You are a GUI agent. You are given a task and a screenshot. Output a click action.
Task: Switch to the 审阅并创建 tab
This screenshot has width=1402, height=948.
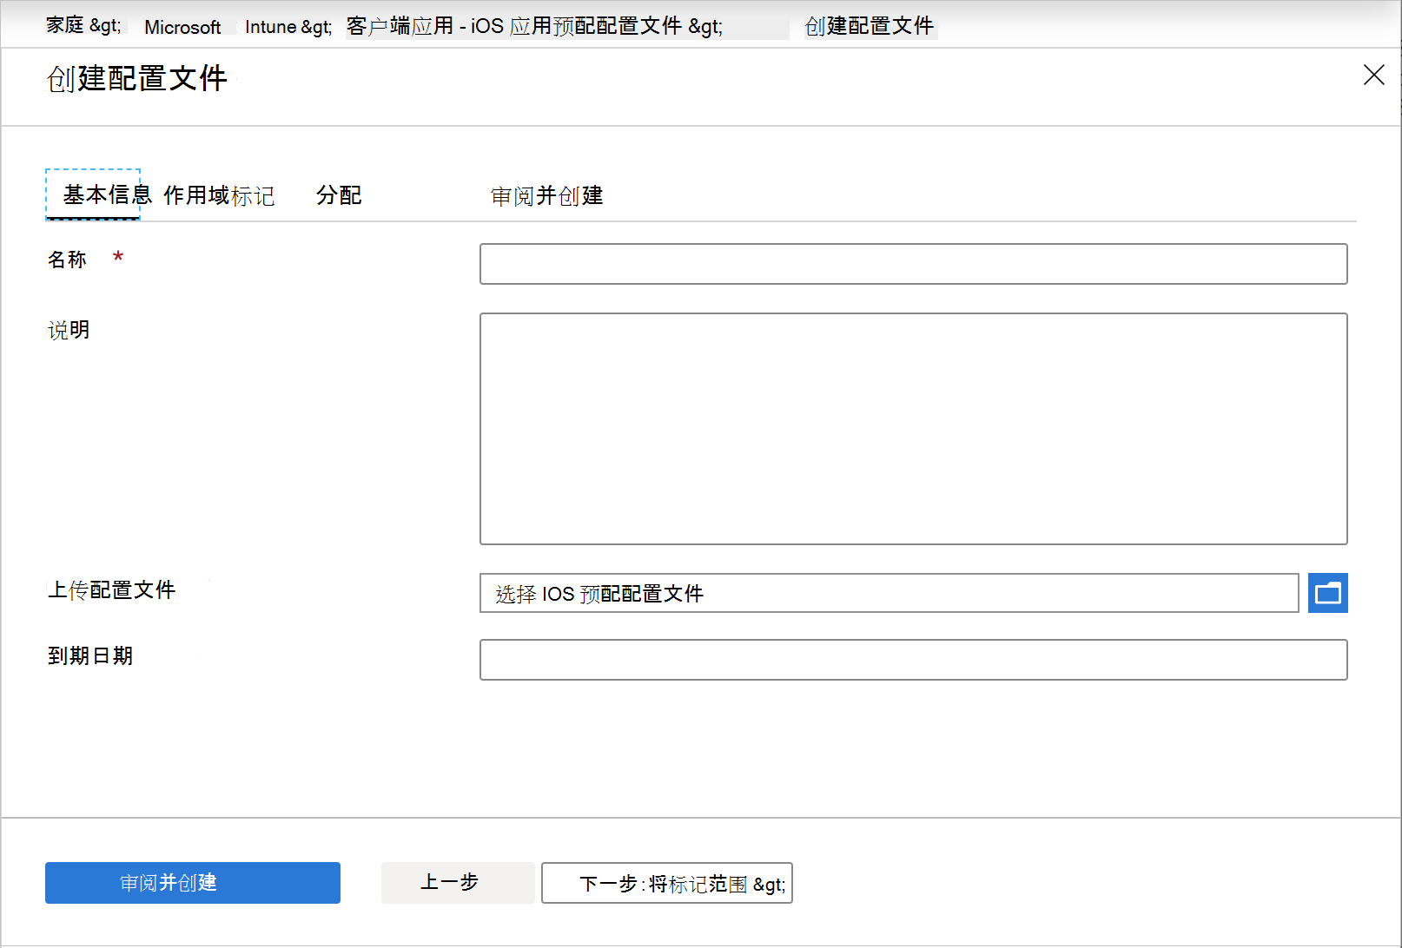point(547,196)
